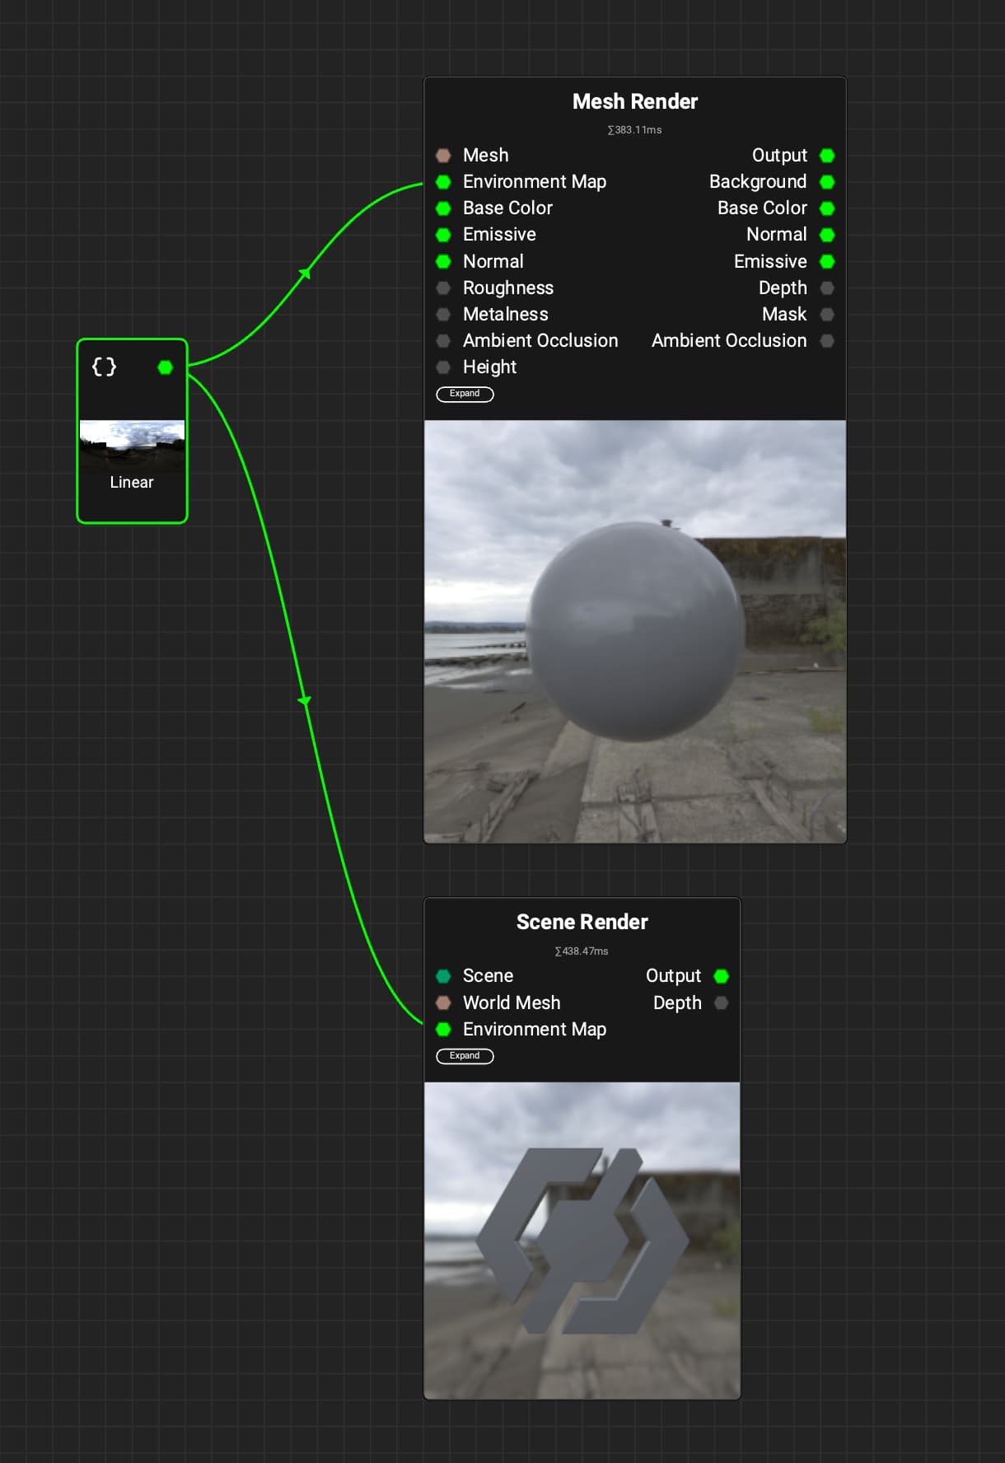Viewport: 1005px width, 1463px height.
Task: Click the Mask output socket
Action: [827, 315]
